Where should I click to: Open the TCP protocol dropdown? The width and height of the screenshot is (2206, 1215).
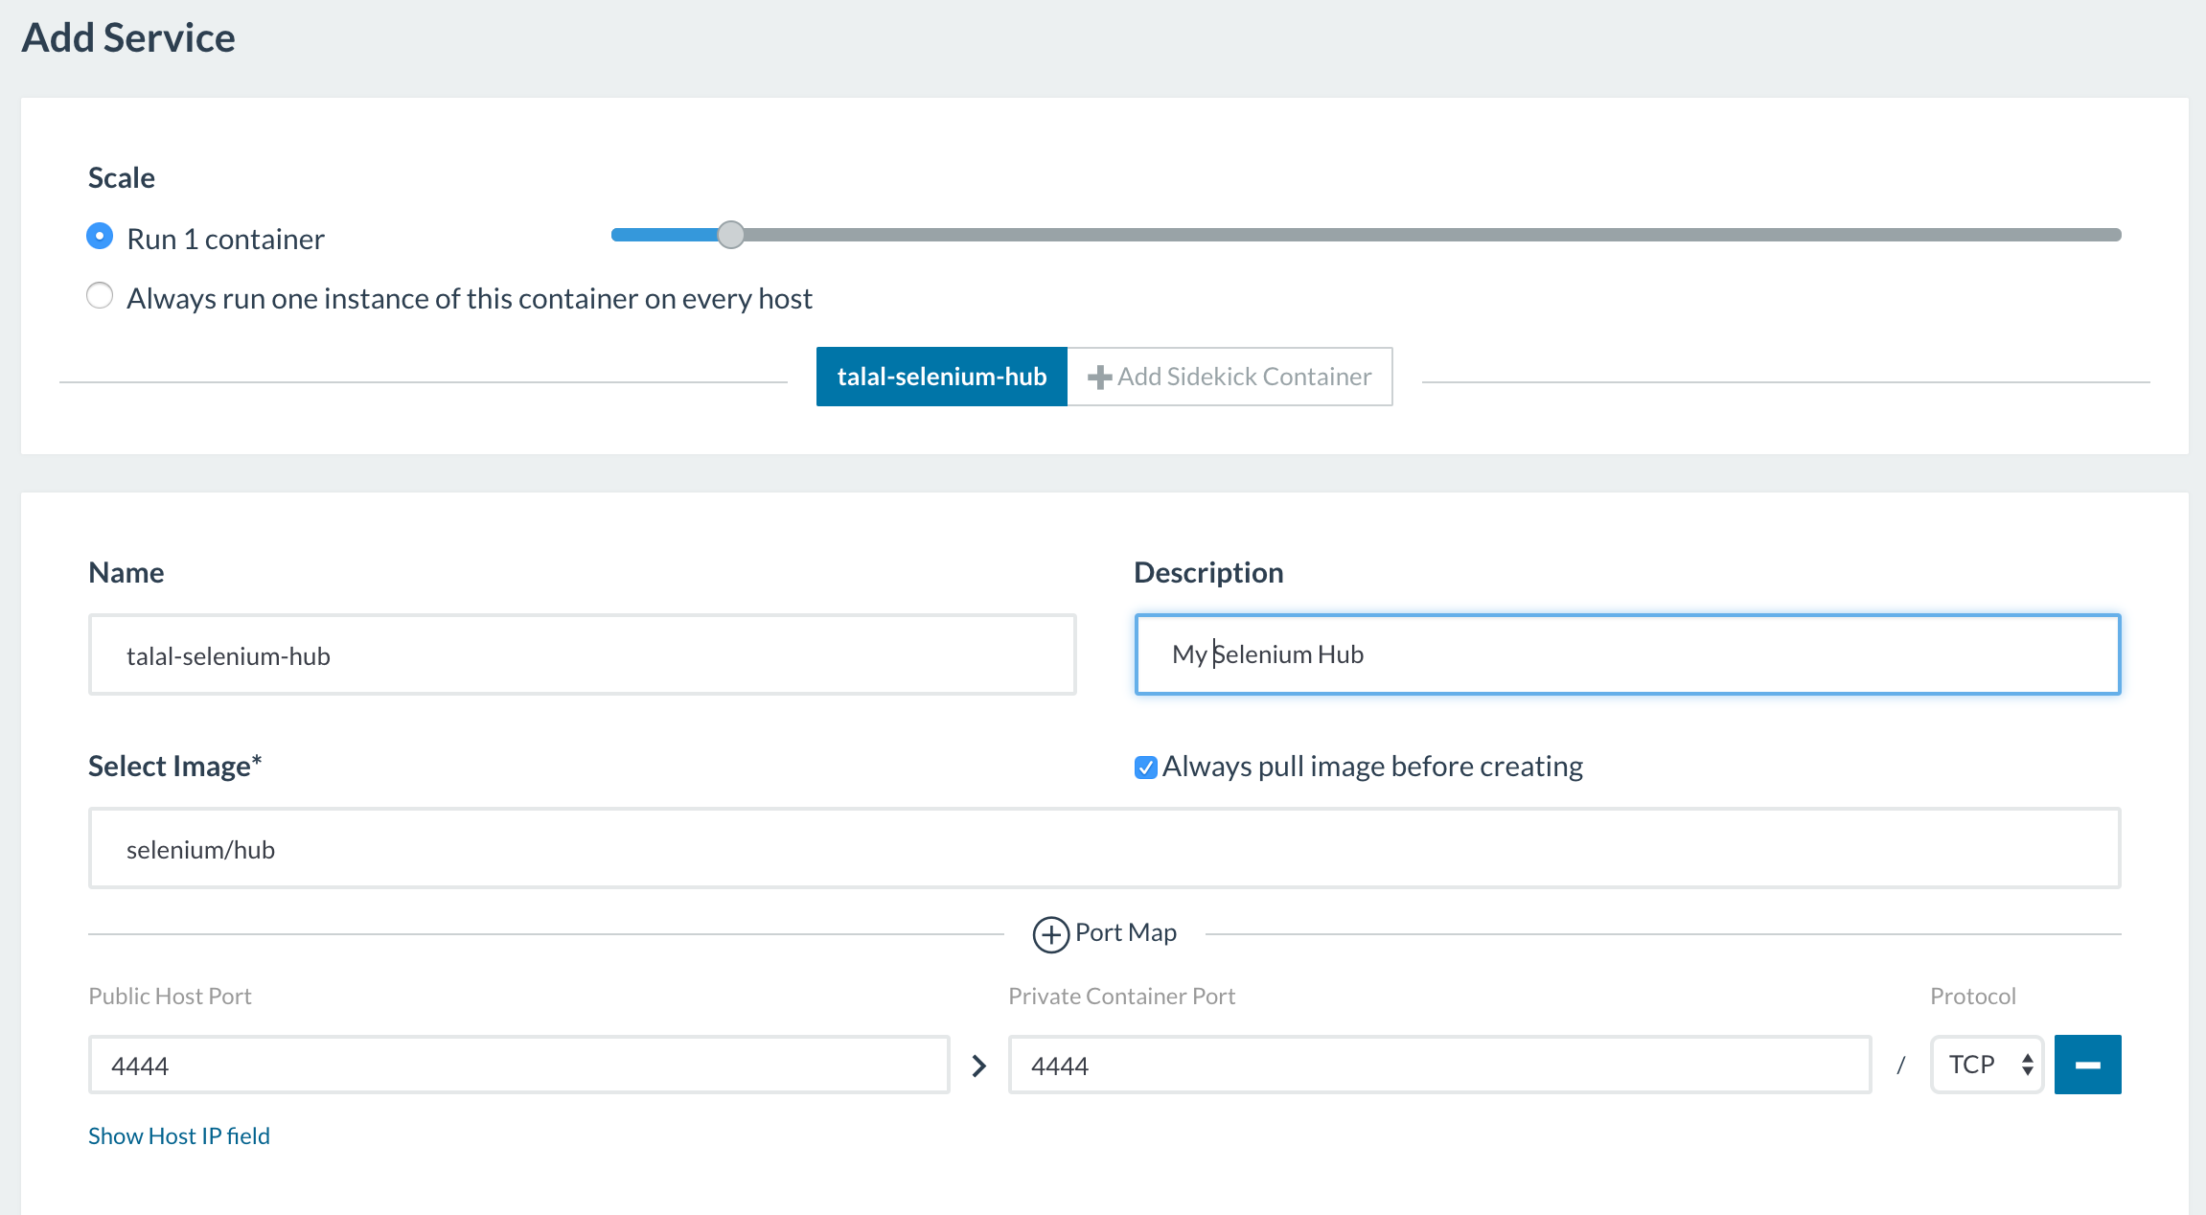[1987, 1065]
